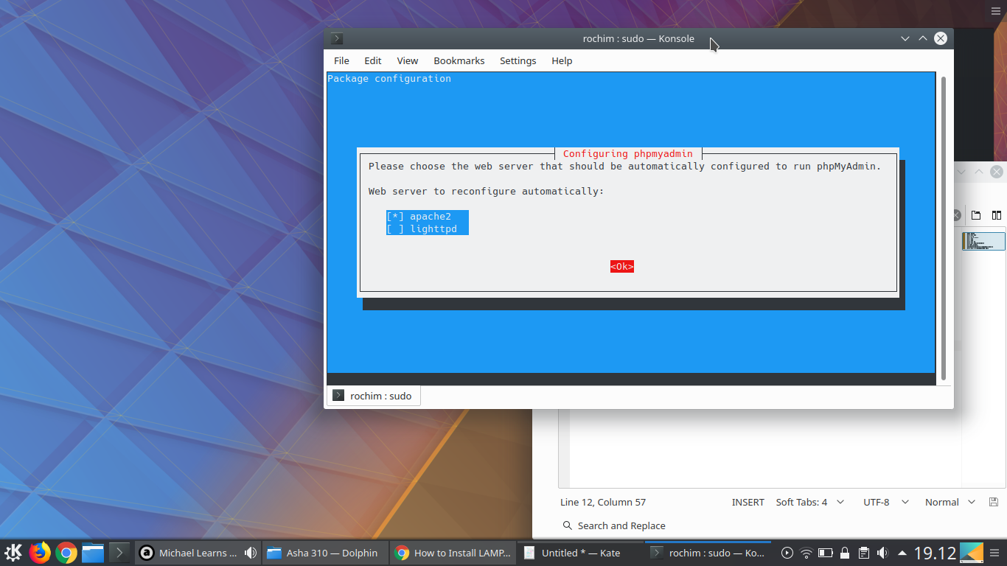Launch Firefox from the taskbar

coord(40,553)
